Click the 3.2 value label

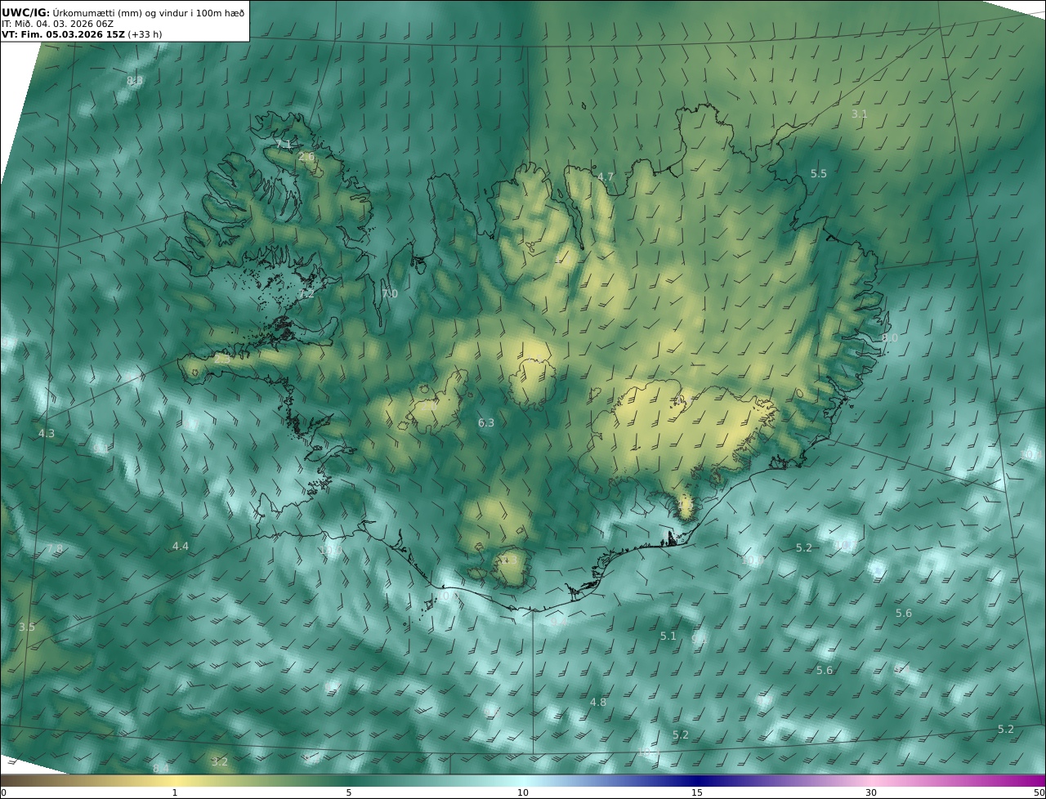(x=220, y=762)
